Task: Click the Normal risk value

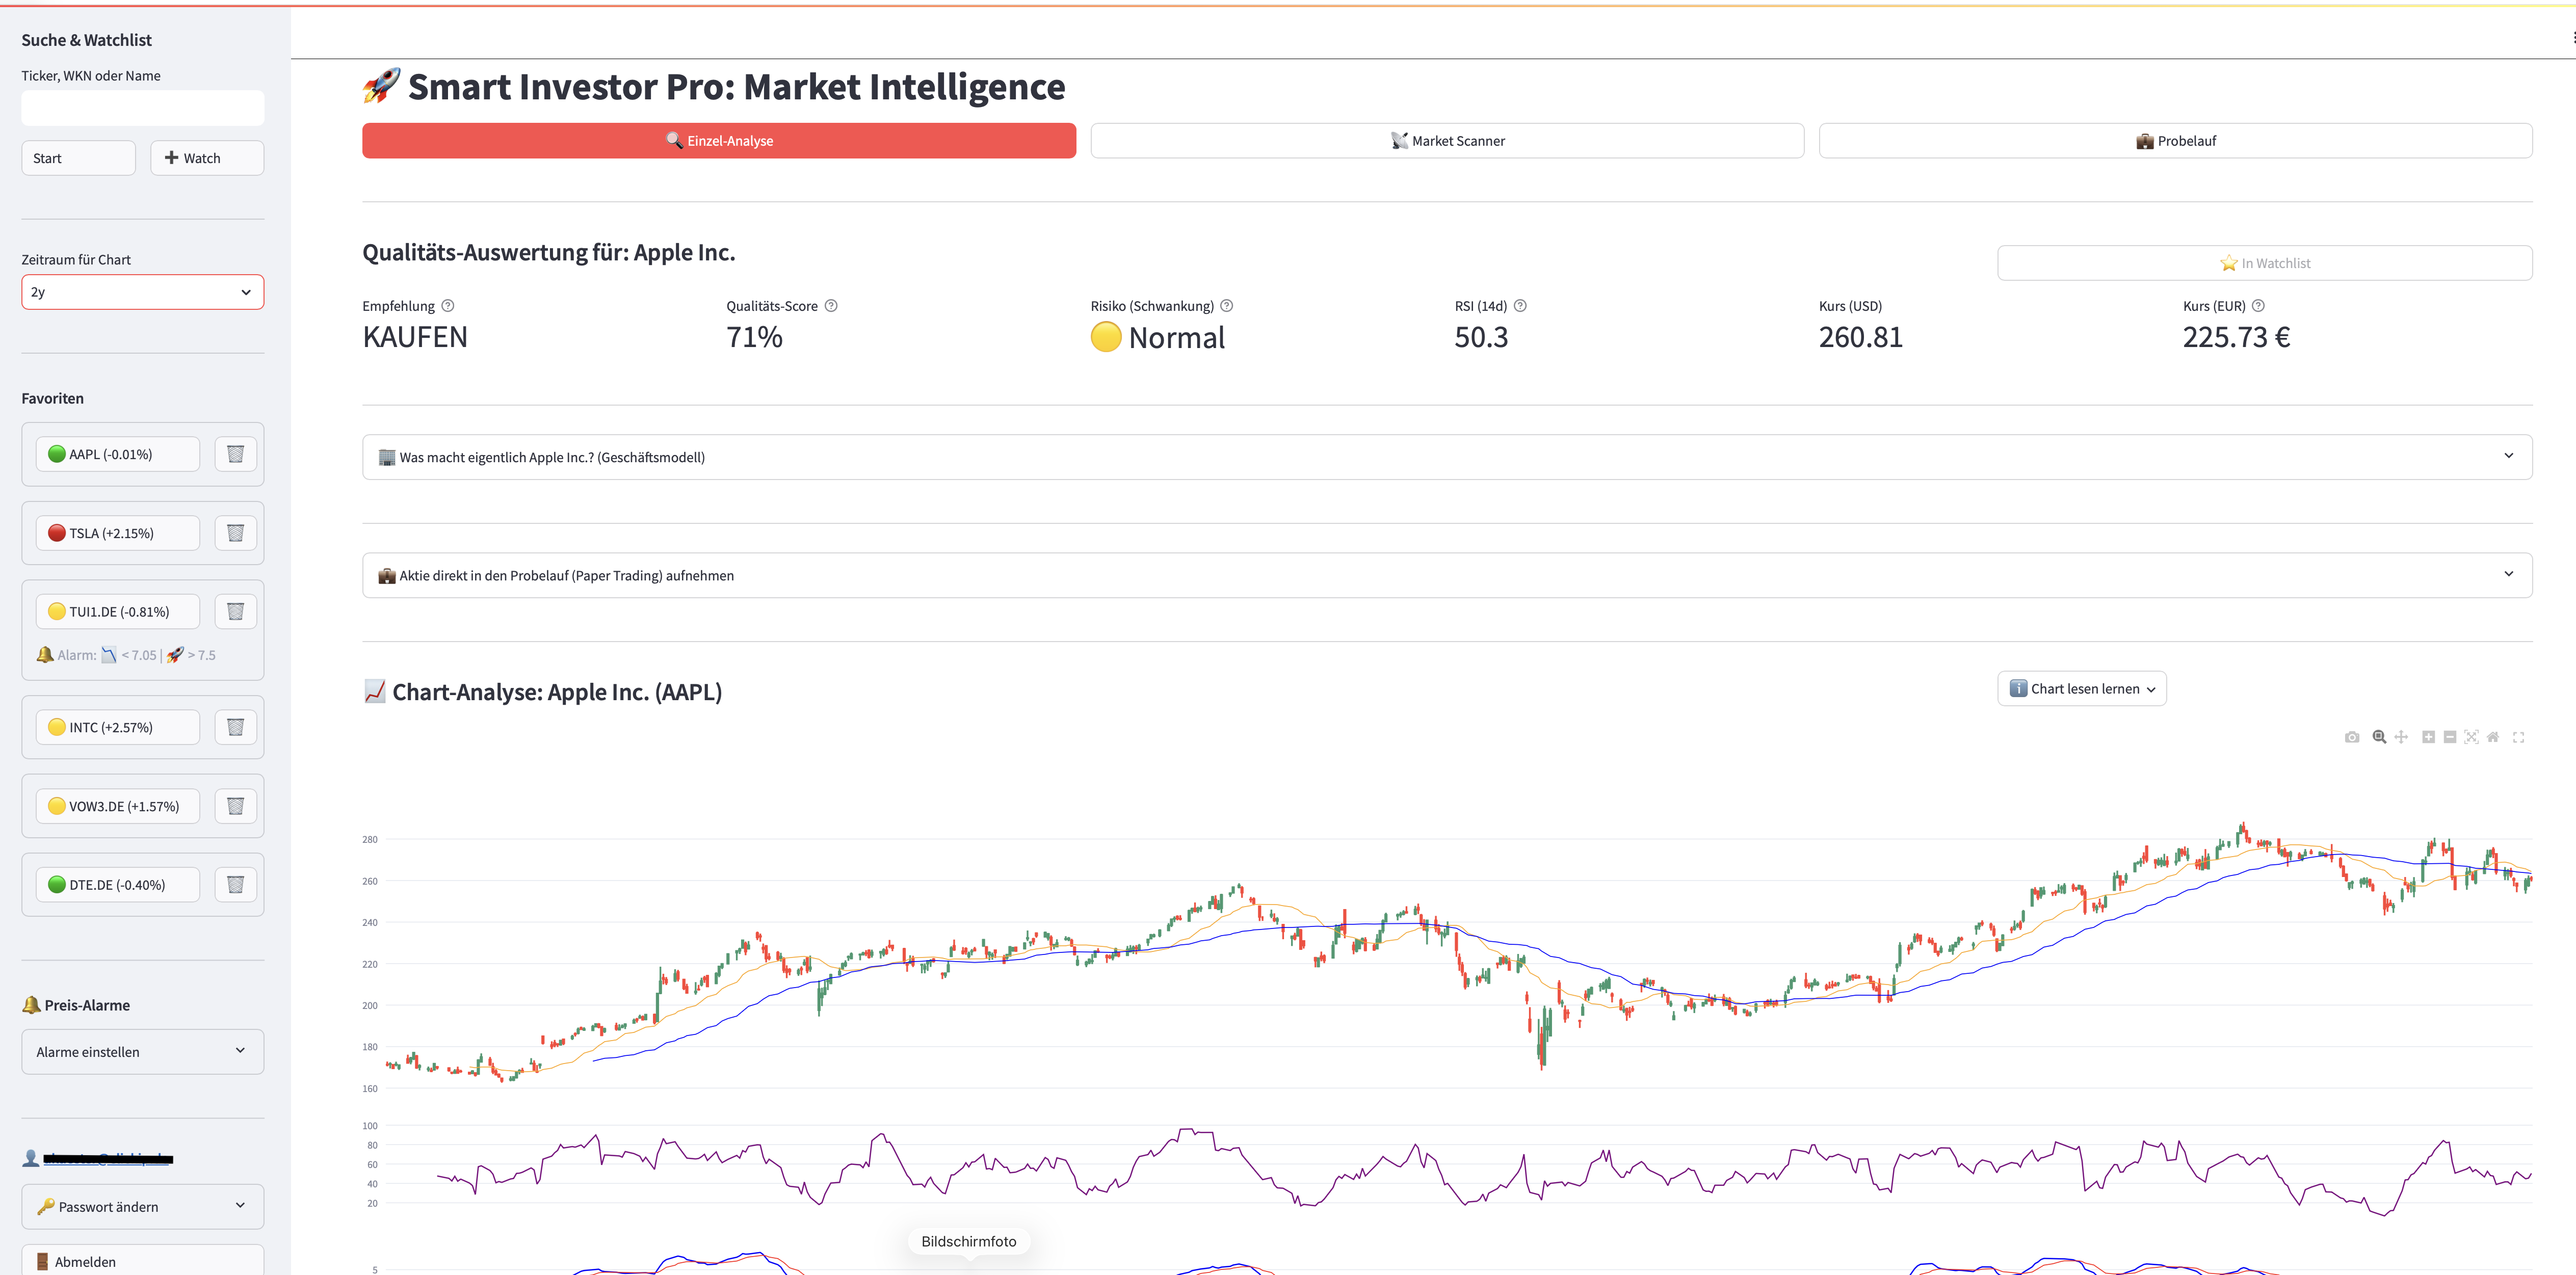Action: click(x=1158, y=338)
